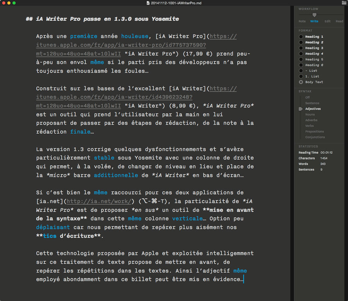Click the Sentences count 9
Screen dimensions: 348x301
point(321,170)
